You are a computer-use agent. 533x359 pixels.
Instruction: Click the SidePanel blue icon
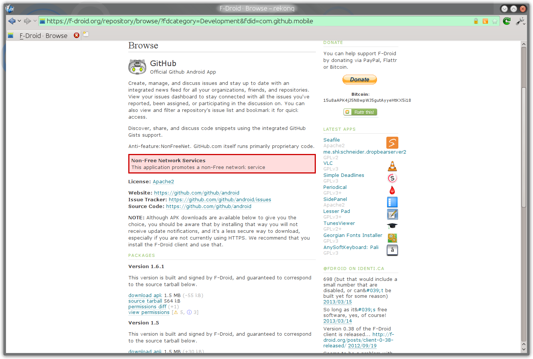coord(392,202)
